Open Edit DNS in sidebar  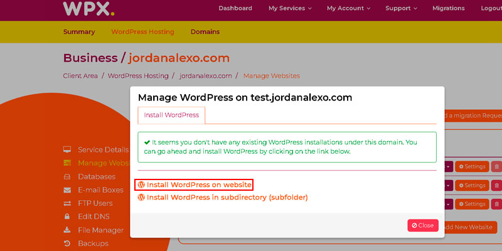[x=93, y=216]
